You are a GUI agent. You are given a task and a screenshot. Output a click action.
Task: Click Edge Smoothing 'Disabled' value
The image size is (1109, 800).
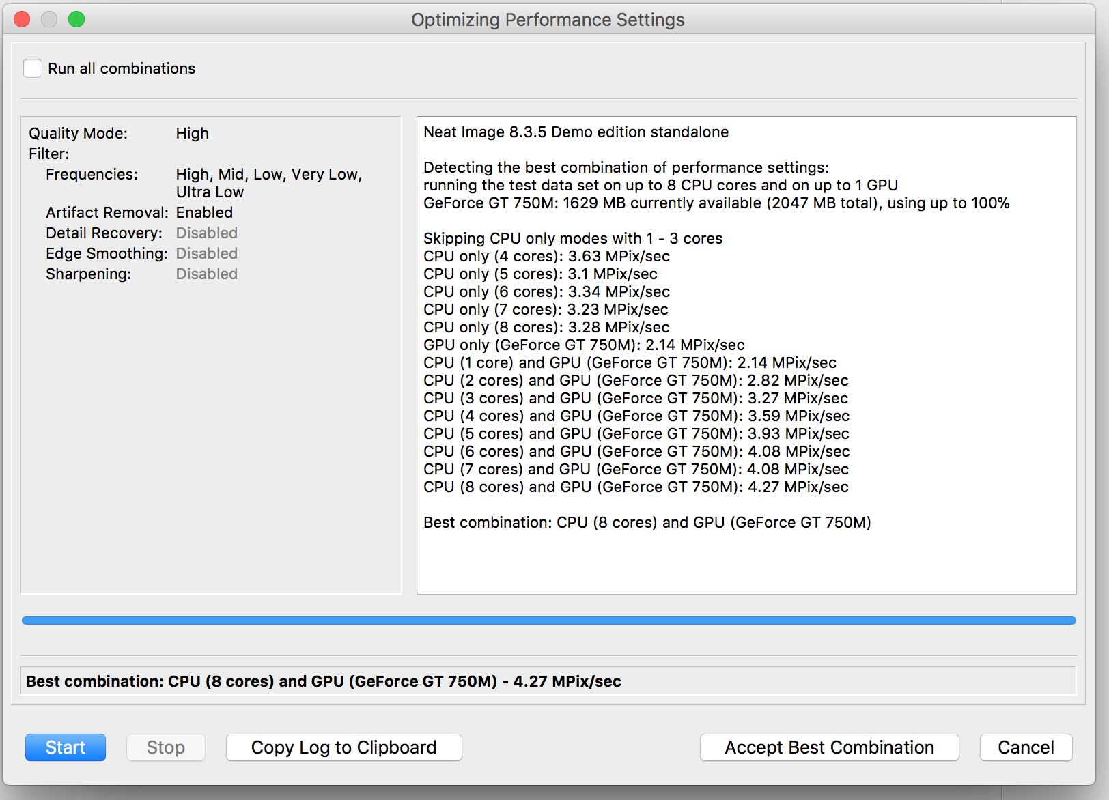click(207, 253)
